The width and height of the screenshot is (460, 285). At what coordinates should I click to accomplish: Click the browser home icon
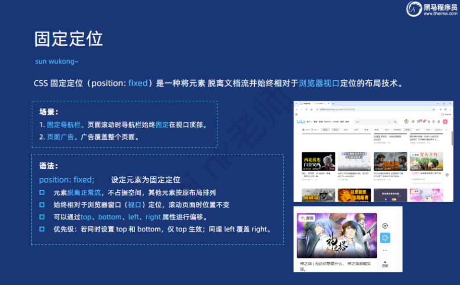311,109
